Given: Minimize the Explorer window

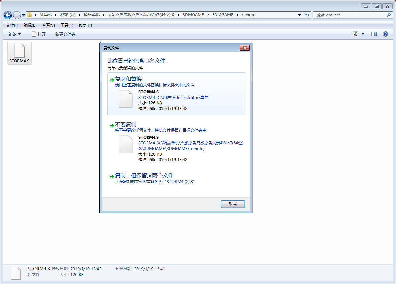Looking at the screenshot, I should click(366, 6).
